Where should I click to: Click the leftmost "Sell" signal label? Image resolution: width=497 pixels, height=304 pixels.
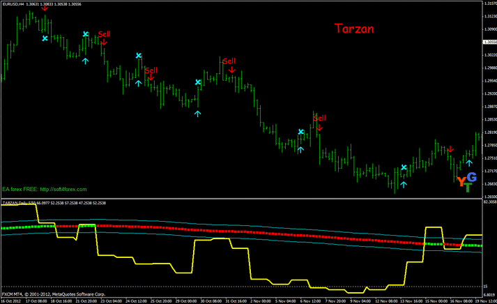pos(104,34)
